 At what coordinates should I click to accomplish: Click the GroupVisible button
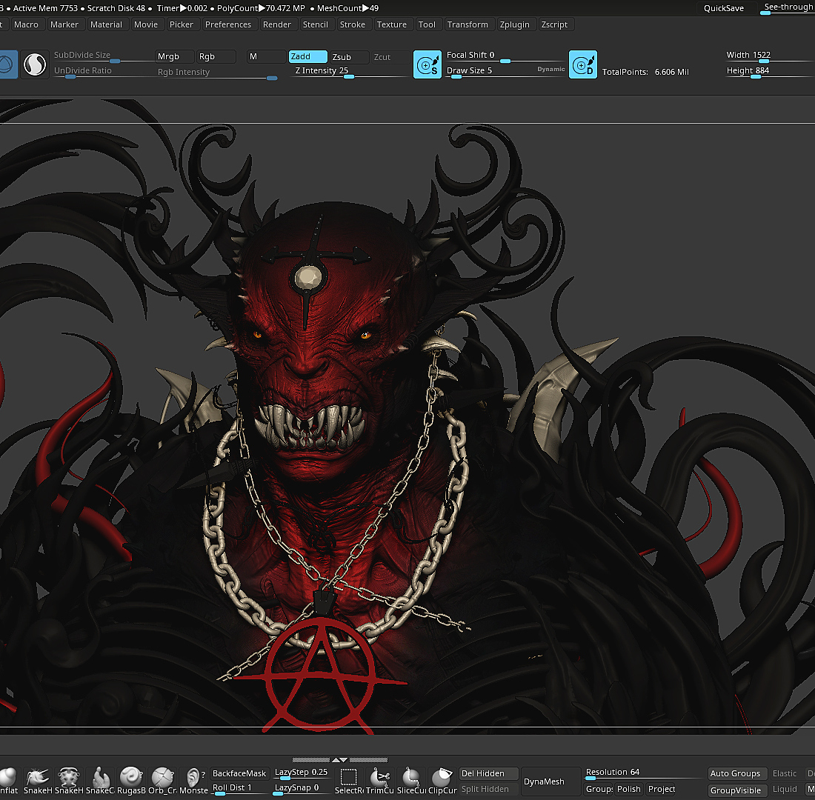(x=737, y=790)
